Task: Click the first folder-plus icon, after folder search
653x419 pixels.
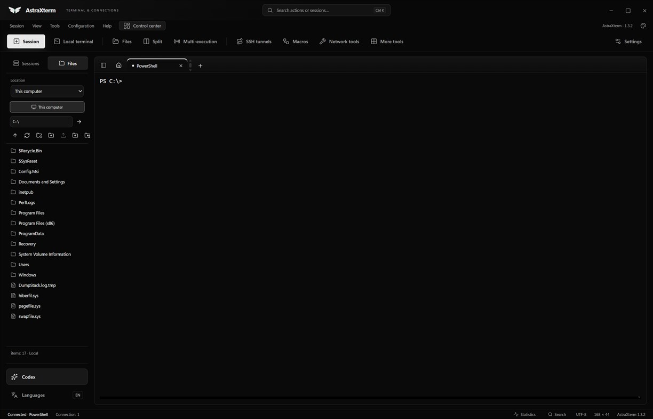Action: click(51, 135)
